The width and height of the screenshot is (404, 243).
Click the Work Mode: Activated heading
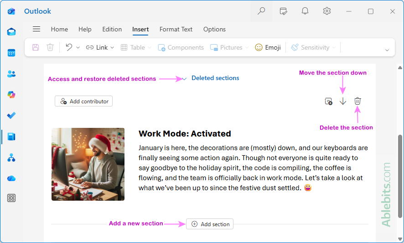point(185,134)
